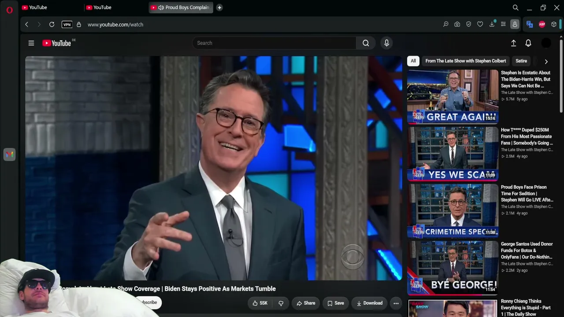The width and height of the screenshot is (564, 317).
Task: Pause the playing video in the player
Action: pos(214,168)
